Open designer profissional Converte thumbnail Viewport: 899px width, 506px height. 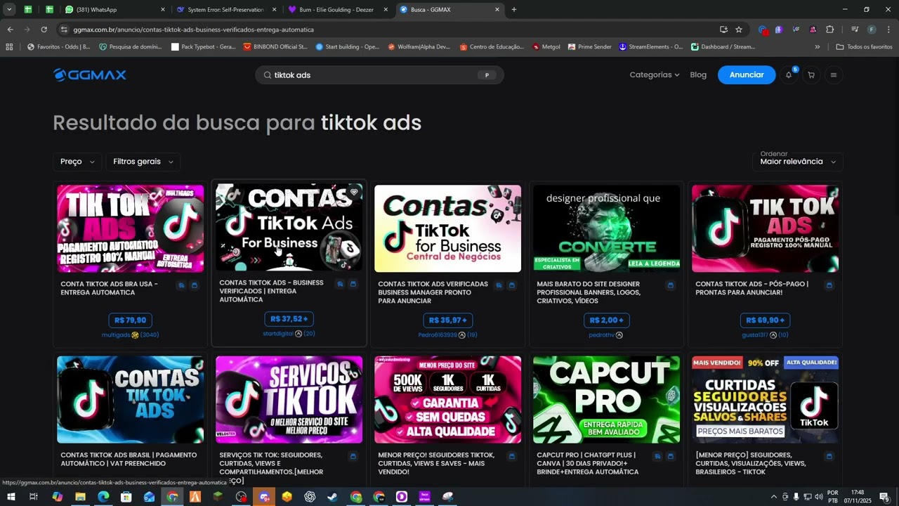[x=606, y=228]
